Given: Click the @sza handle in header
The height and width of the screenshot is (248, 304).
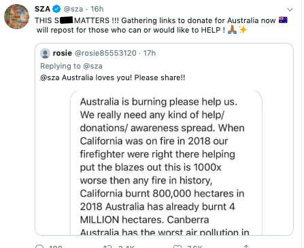Looking at the screenshot, I should click(x=73, y=9).
